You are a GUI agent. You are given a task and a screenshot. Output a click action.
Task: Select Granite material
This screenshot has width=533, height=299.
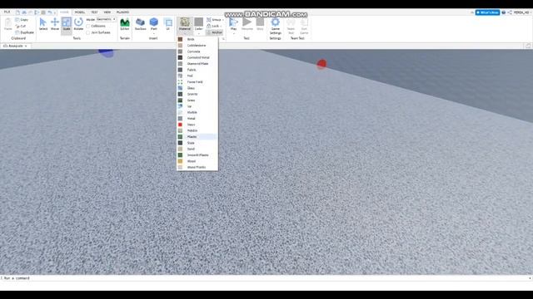[x=197, y=94]
